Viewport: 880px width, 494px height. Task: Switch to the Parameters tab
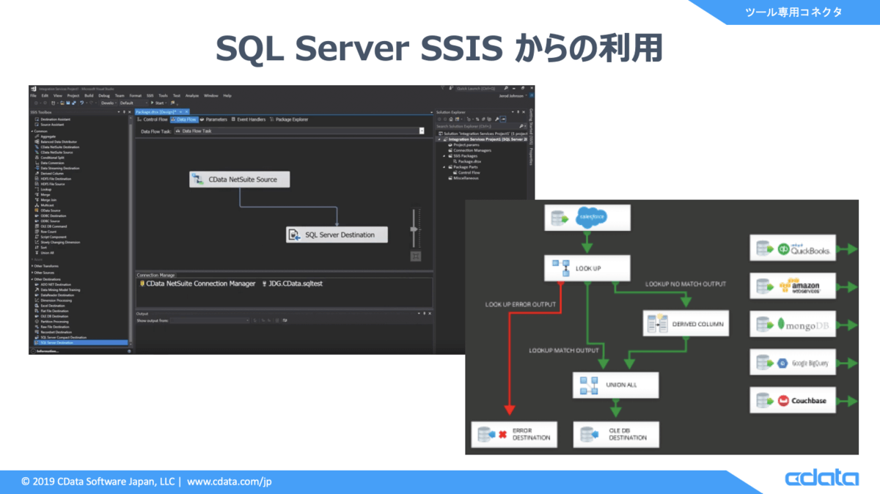click(213, 119)
